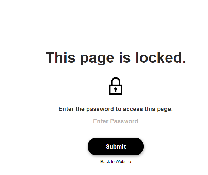The width and height of the screenshot is (208, 175).
Task: Return to the website via bottom link
Action: pos(116,161)
